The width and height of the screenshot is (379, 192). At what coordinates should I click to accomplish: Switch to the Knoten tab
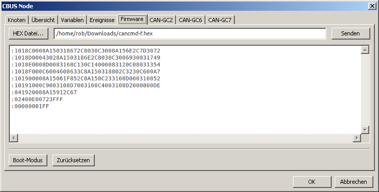tap(16, 20)
